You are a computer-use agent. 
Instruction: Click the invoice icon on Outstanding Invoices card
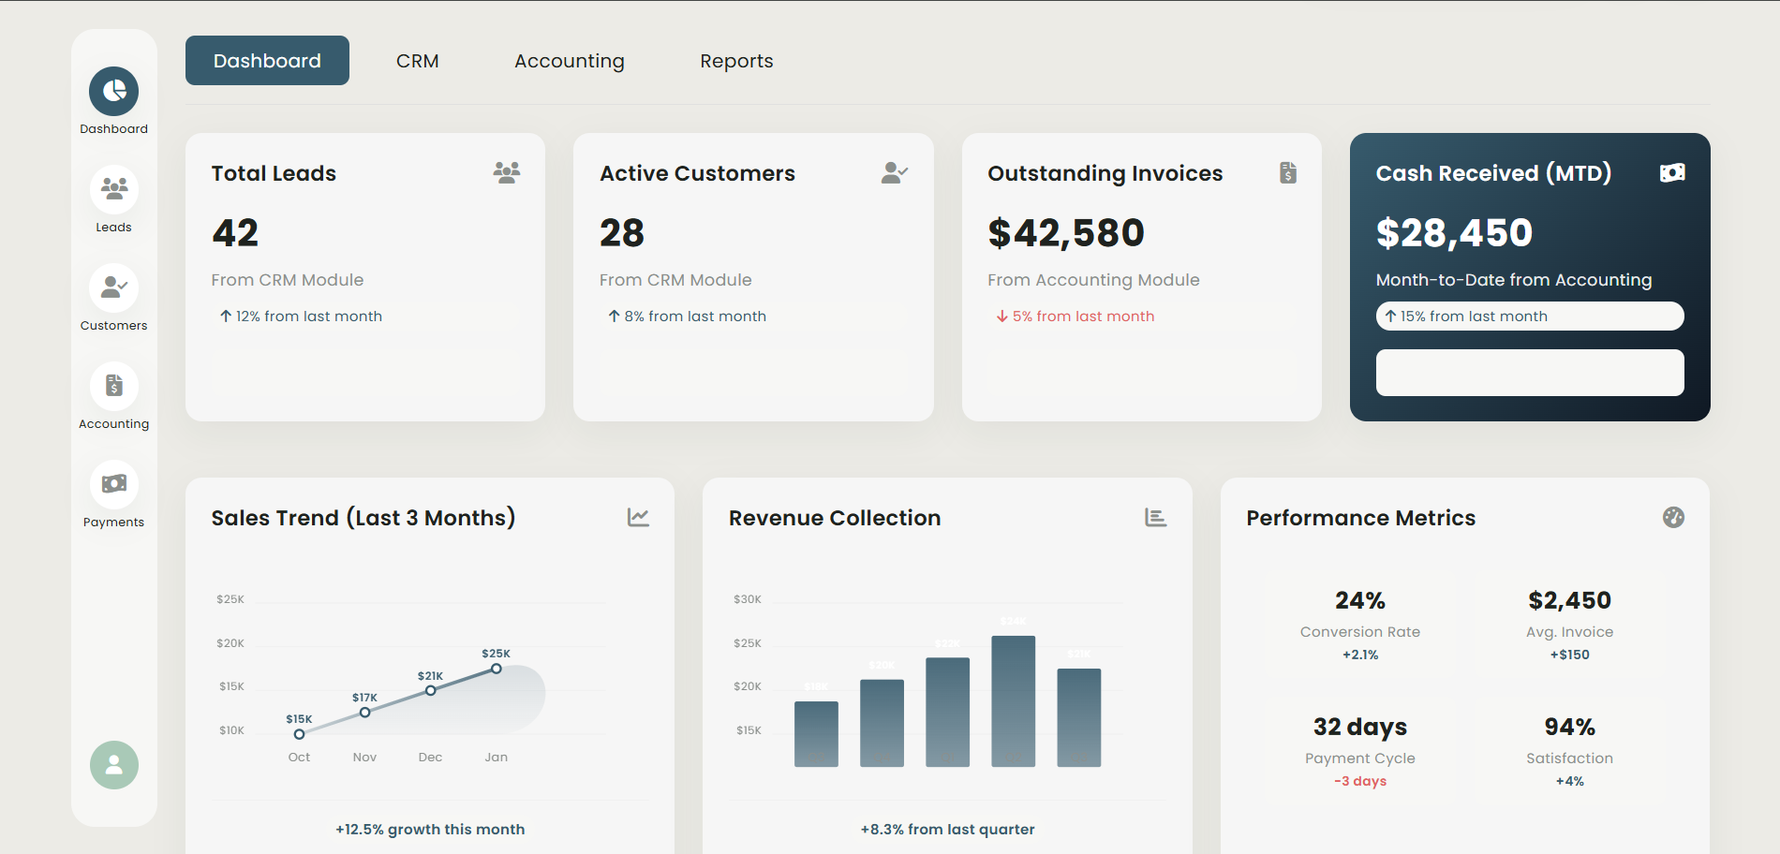tap(1289, 172)
